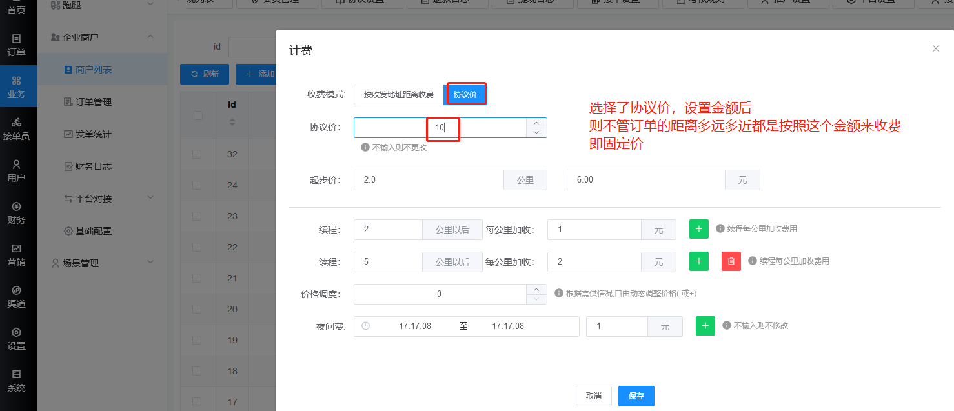Click the 刷新 button

(204, 74)
